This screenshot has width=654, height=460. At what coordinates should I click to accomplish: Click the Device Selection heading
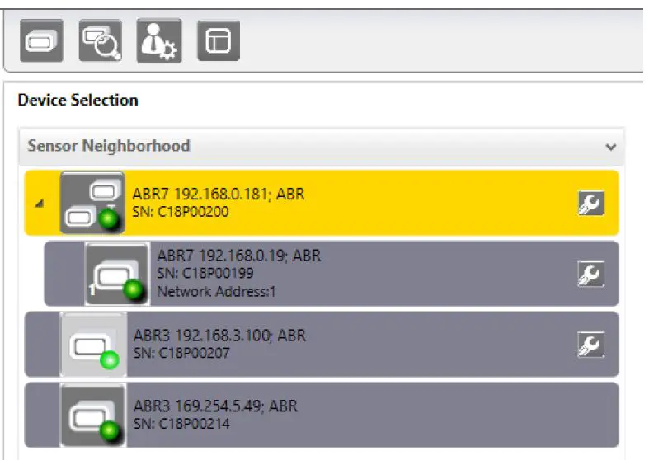[x=78, y=101]
